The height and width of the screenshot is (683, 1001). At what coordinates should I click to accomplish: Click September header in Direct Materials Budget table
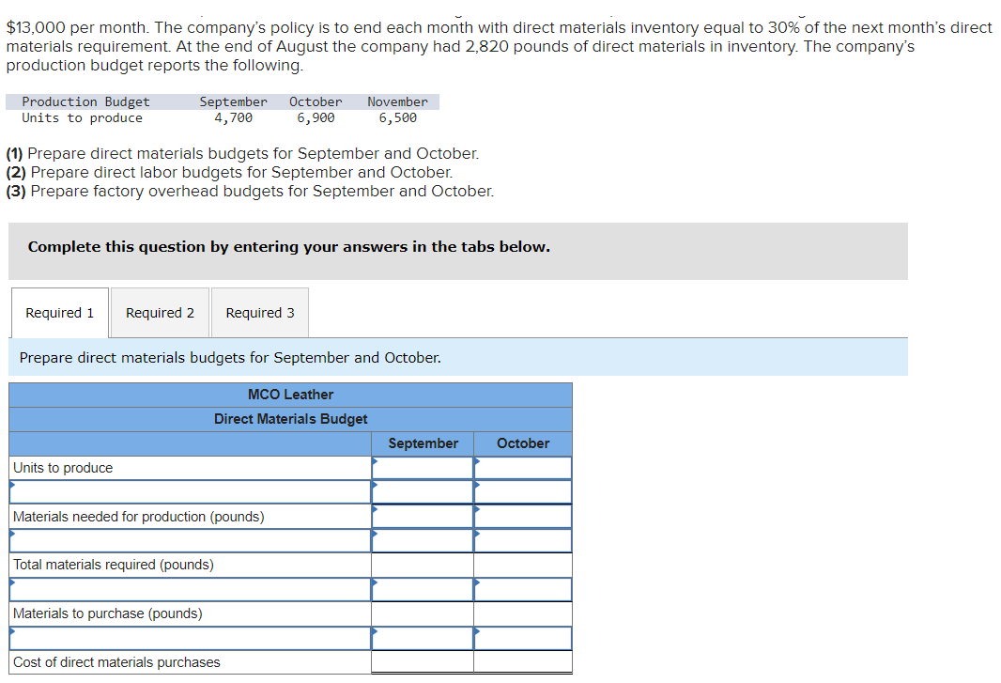pos(423,443)
